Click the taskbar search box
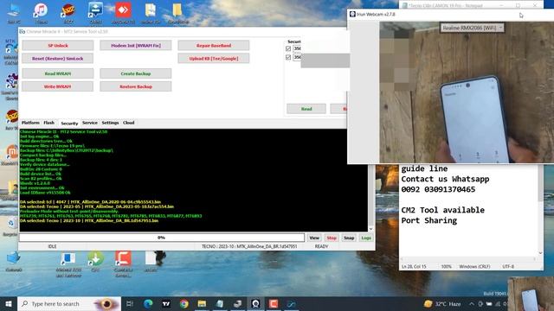Image resolution: width=554 pixels, height=311 pixels. coord(69,303)
